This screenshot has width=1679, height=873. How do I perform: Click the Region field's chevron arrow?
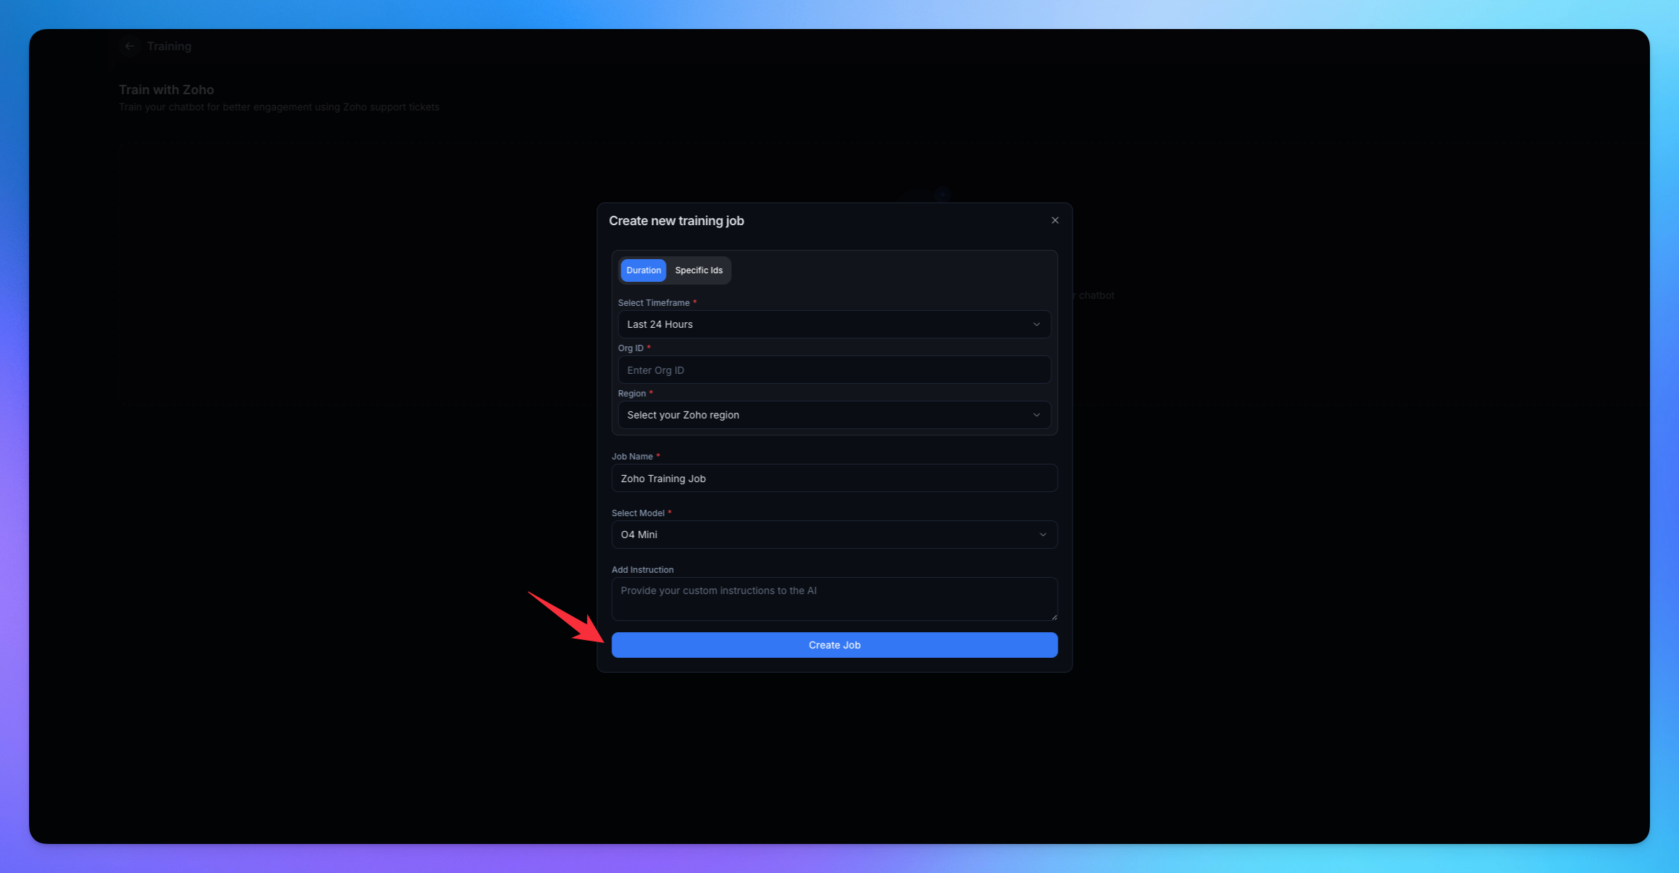1036,415
